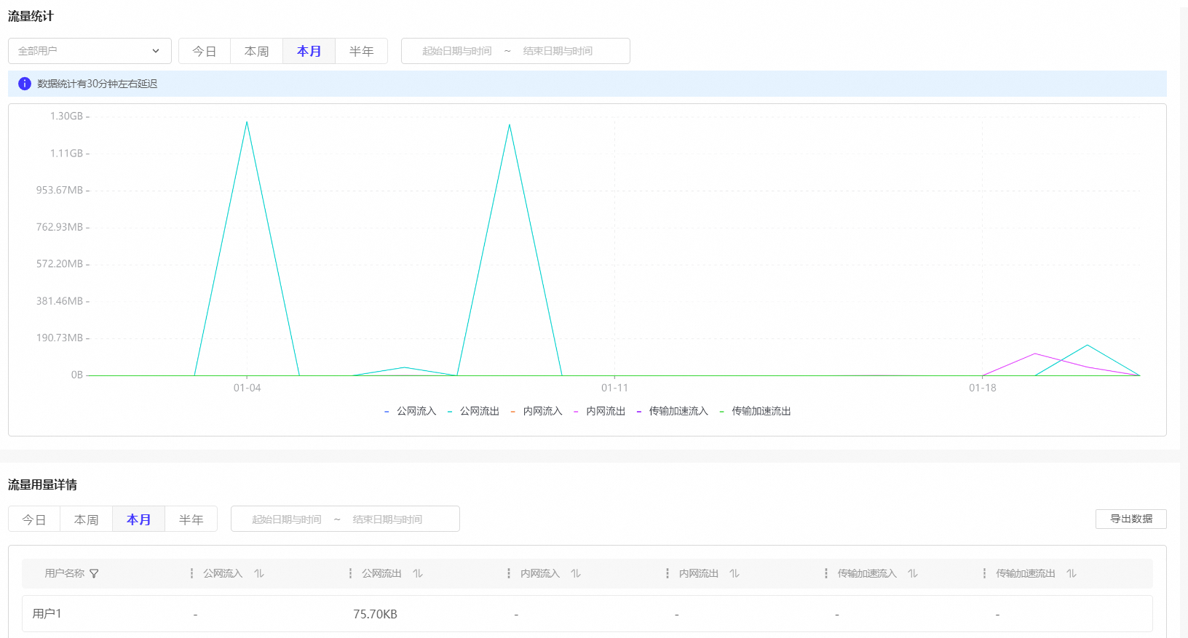This screenshot has height=638, width=1188.
Task: Click the 1.30GB y-axis label
Action: tap(66, 116)
